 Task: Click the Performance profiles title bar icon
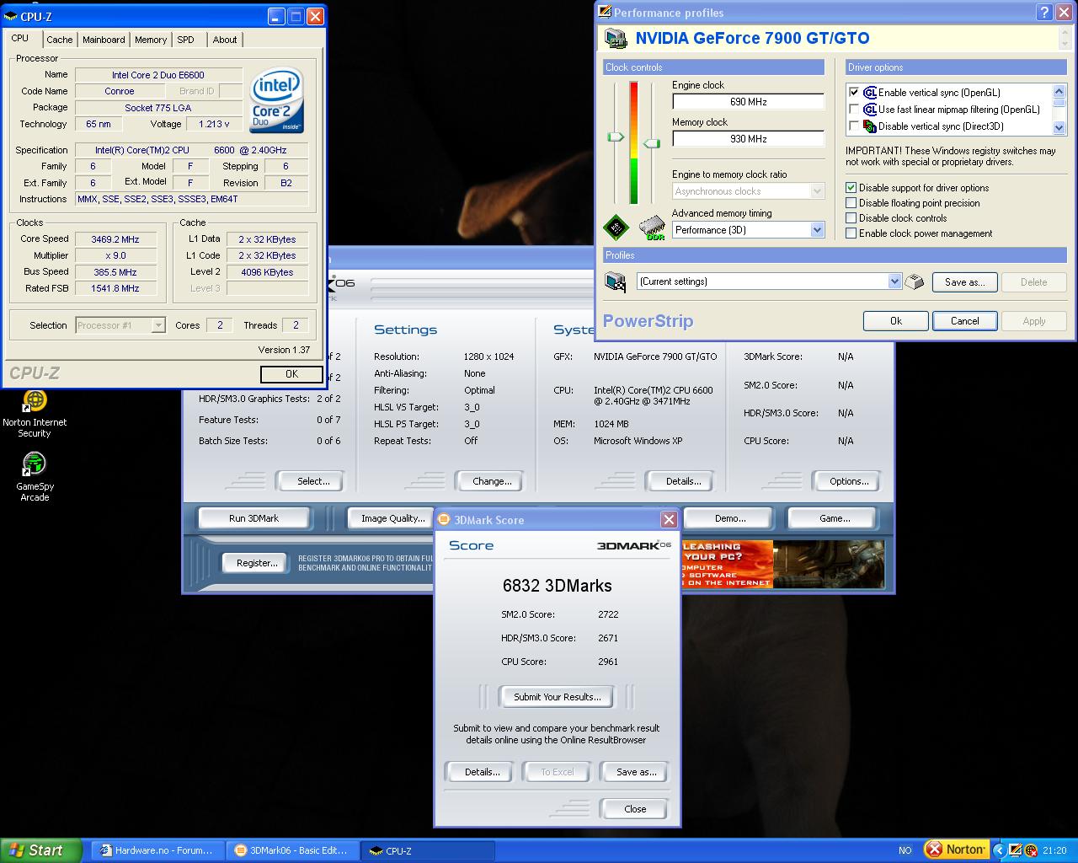[604, 12]
